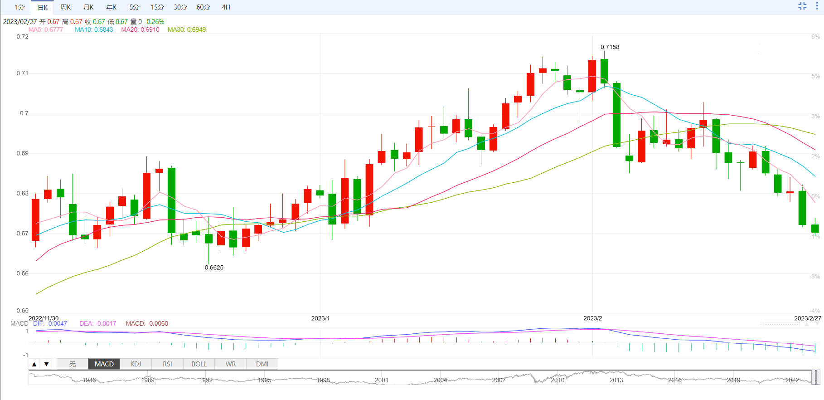The height and width of the screenshot is (400, 824).
Task: Click the DIF: -0.0047 value
Action: coord(50,323)
